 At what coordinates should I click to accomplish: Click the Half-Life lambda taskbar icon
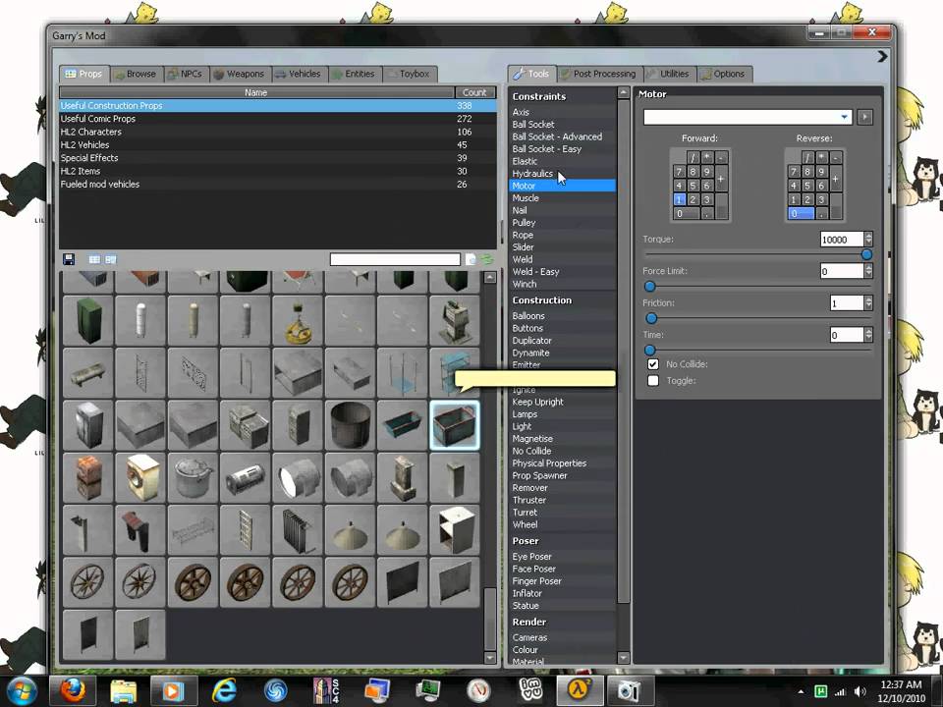pos(579,690)
